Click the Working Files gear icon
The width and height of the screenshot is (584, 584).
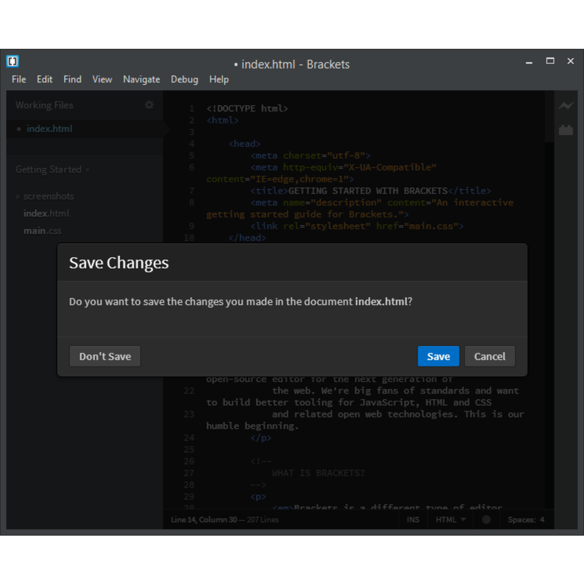(149, 105)
